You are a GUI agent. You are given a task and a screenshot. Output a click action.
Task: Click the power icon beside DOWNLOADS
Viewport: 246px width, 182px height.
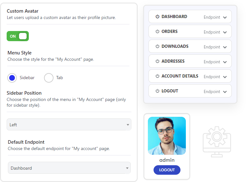coord(157,46)
